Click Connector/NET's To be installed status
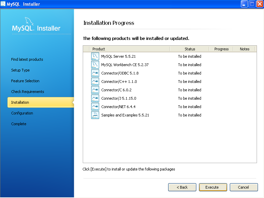The height and width of the screenshot is (198, 264). (190, 107)
